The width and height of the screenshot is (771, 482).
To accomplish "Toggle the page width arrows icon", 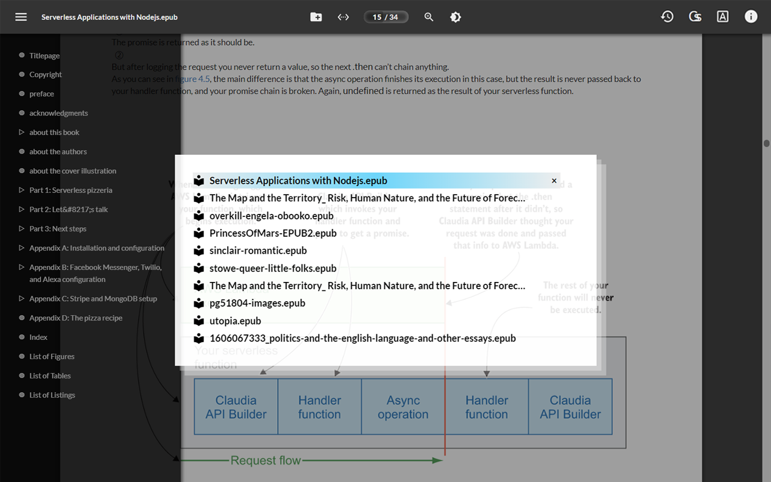I will pos(343,17).
